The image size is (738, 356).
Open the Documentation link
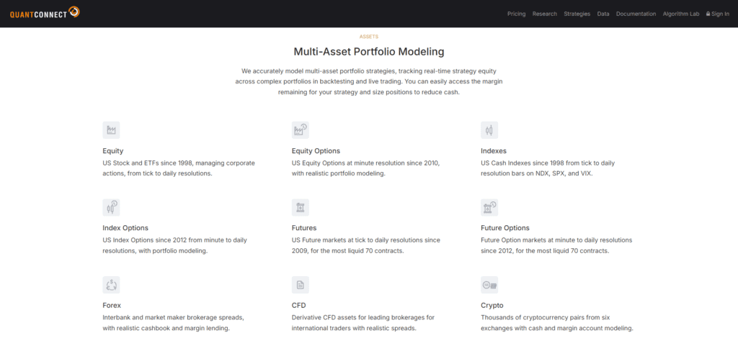pos(636,14)
